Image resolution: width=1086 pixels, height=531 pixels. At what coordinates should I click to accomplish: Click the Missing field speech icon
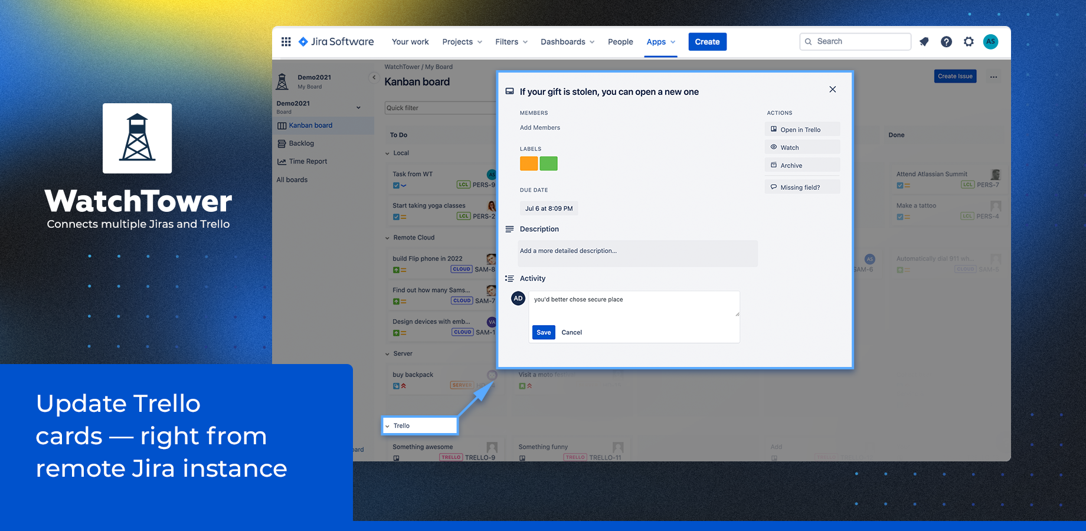click(774, 187)
